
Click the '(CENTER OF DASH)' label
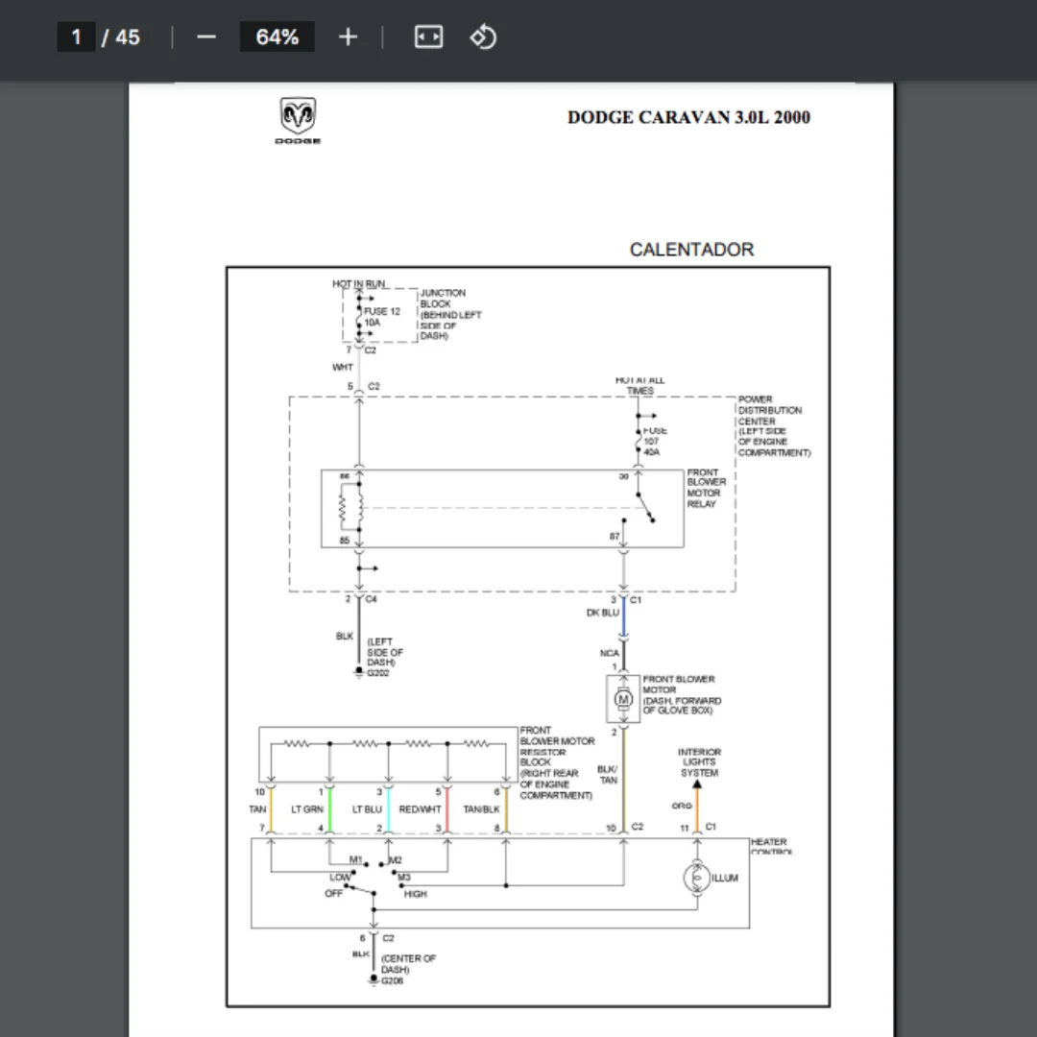408,964
